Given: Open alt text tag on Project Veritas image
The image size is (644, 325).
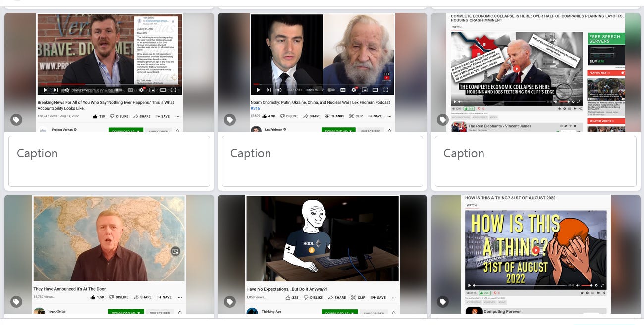Looking at the screenshot, I should (x=16, y=120).
